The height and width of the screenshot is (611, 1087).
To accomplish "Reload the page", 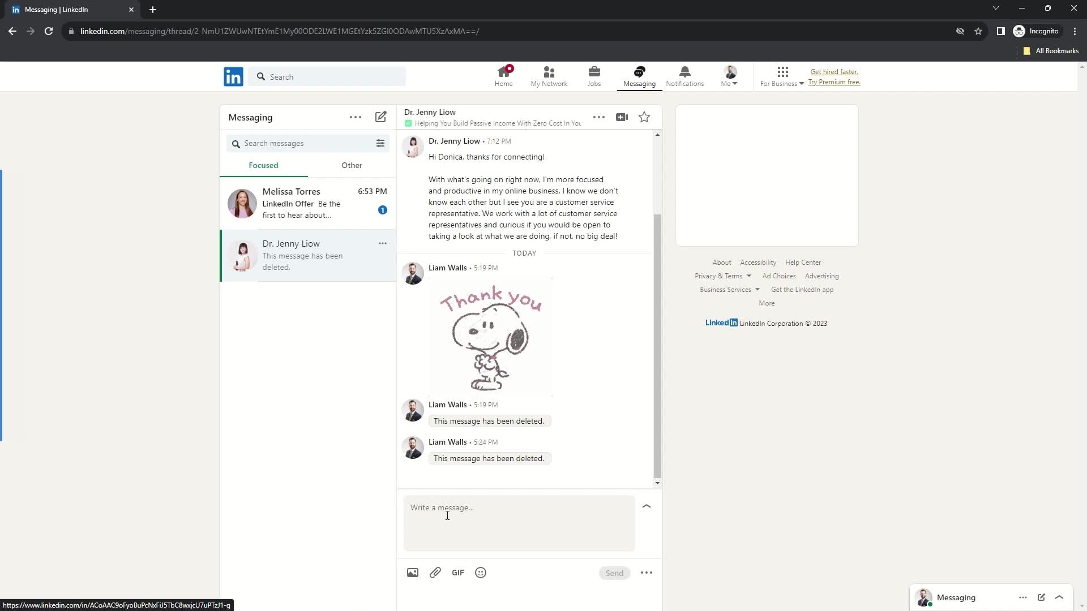I will [49, 31].
